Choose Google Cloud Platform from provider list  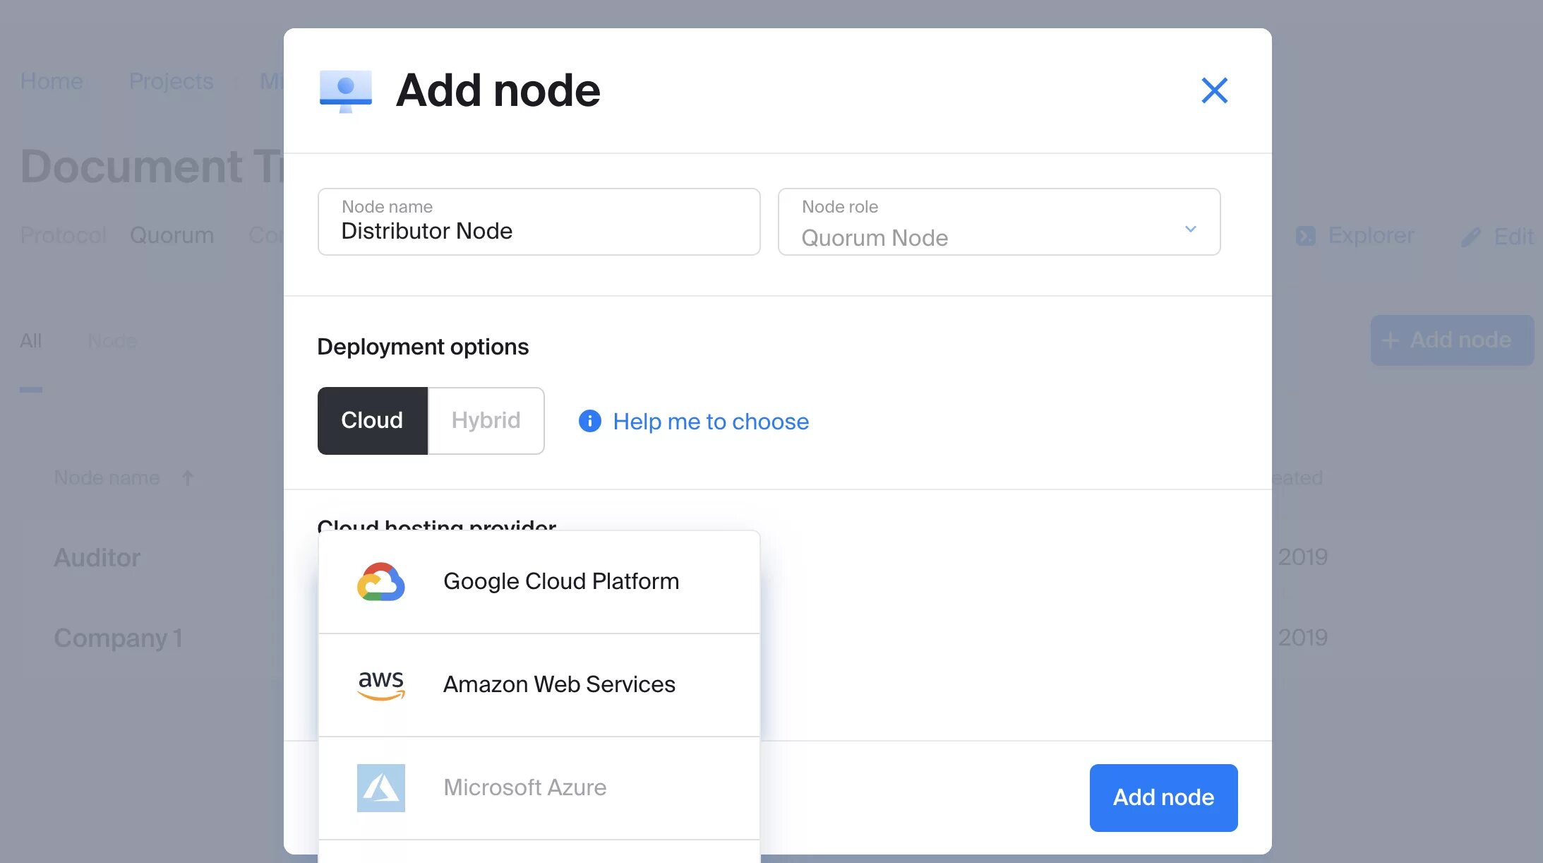pyautogui.click(x=560, y=582)
